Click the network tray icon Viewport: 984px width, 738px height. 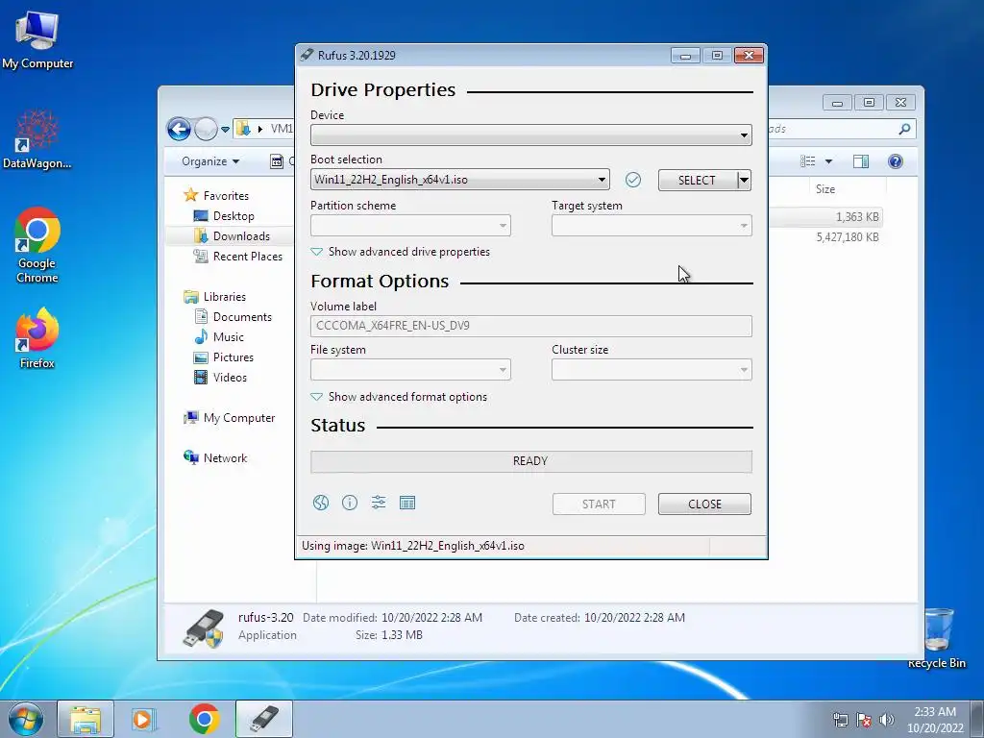(x=840, y=720)
